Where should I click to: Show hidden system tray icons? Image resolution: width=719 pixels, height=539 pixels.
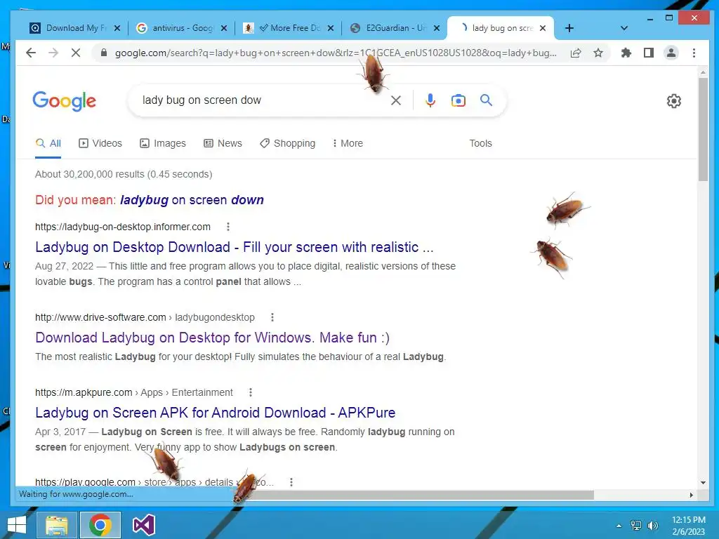click(x=619, y=526)
